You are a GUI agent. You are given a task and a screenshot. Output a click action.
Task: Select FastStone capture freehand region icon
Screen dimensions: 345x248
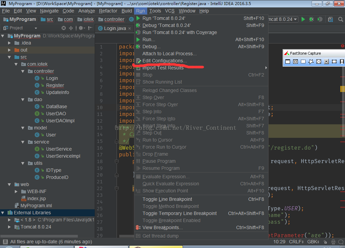click(311, 62)
